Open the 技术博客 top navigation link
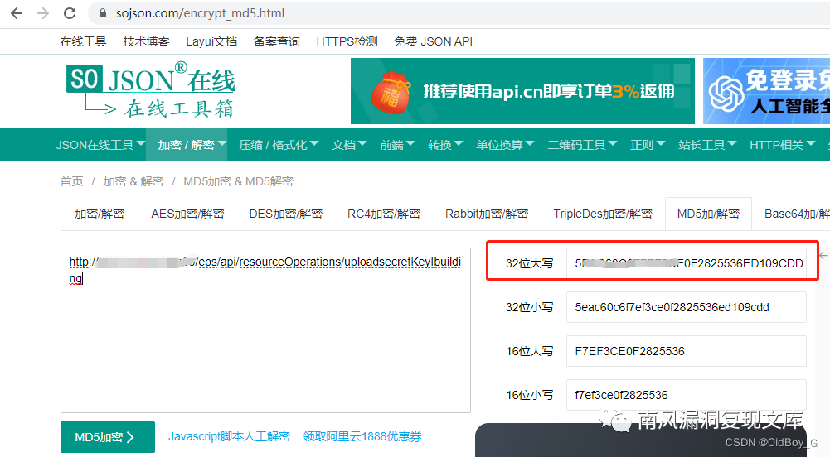 (x=146, y=41)
